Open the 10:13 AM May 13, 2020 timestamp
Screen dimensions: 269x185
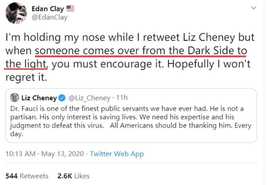click(x=45, y=154)
